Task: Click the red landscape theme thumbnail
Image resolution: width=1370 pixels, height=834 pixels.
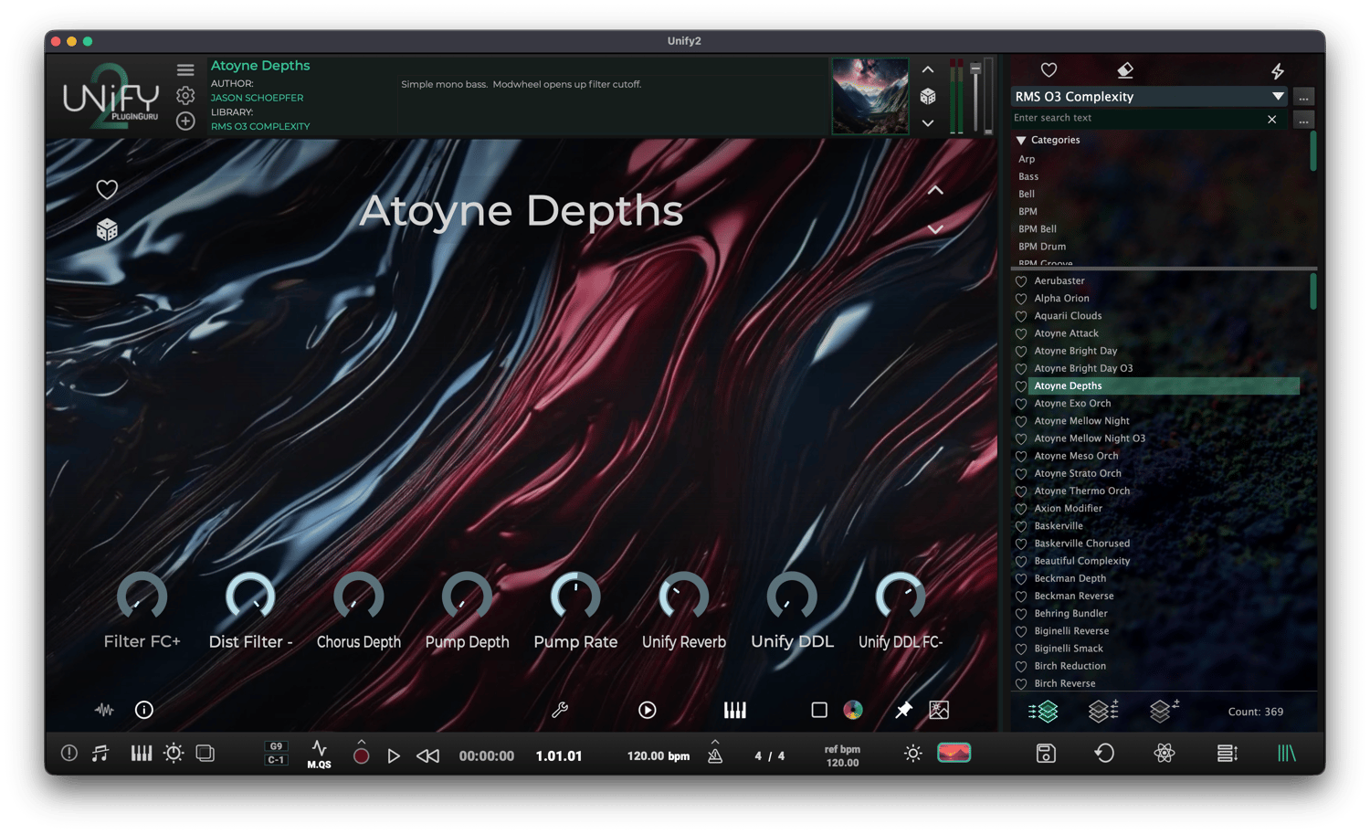Action: (954, 753)
